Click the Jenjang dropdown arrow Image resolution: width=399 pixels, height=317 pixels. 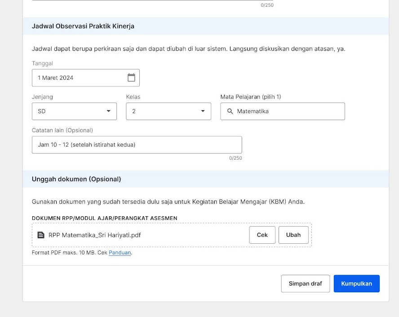tap(109, 111)
